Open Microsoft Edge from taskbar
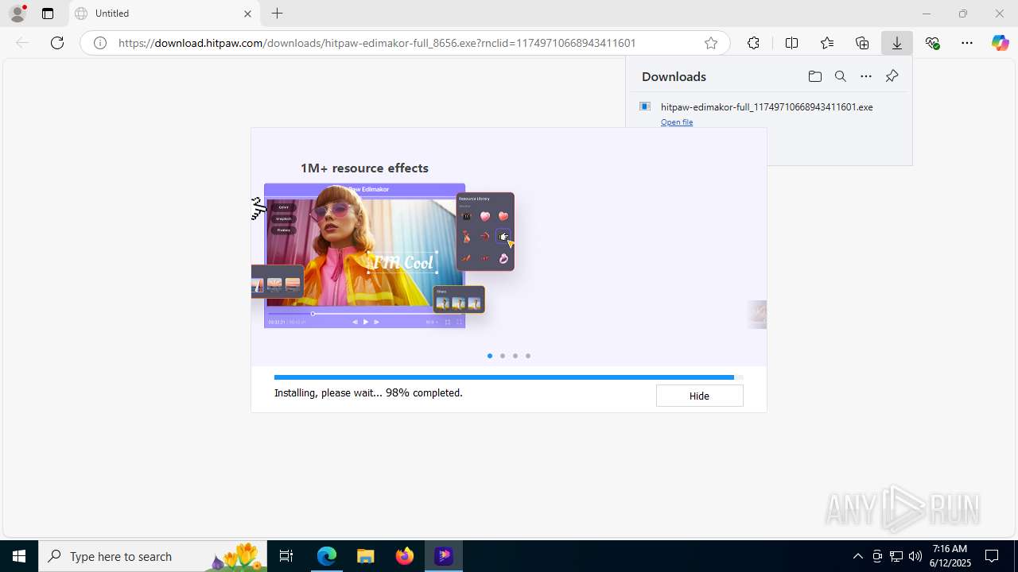Viewport: 1018px width, 572px height. tap(327, 556)
